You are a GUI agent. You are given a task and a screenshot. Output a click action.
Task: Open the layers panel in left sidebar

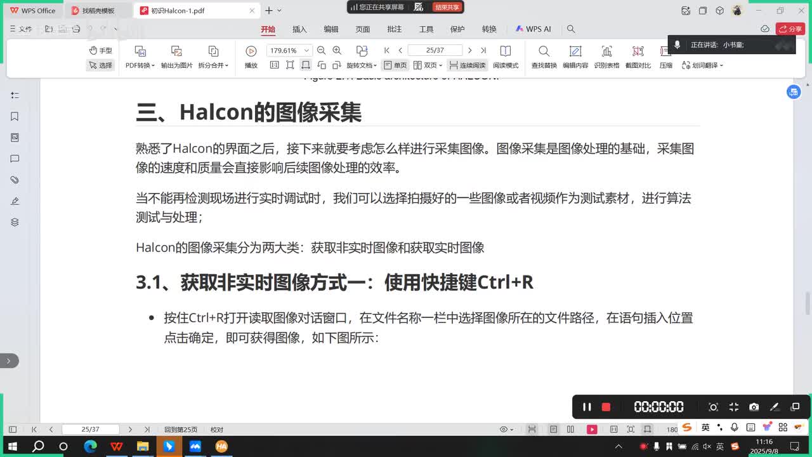click(15, 222)
